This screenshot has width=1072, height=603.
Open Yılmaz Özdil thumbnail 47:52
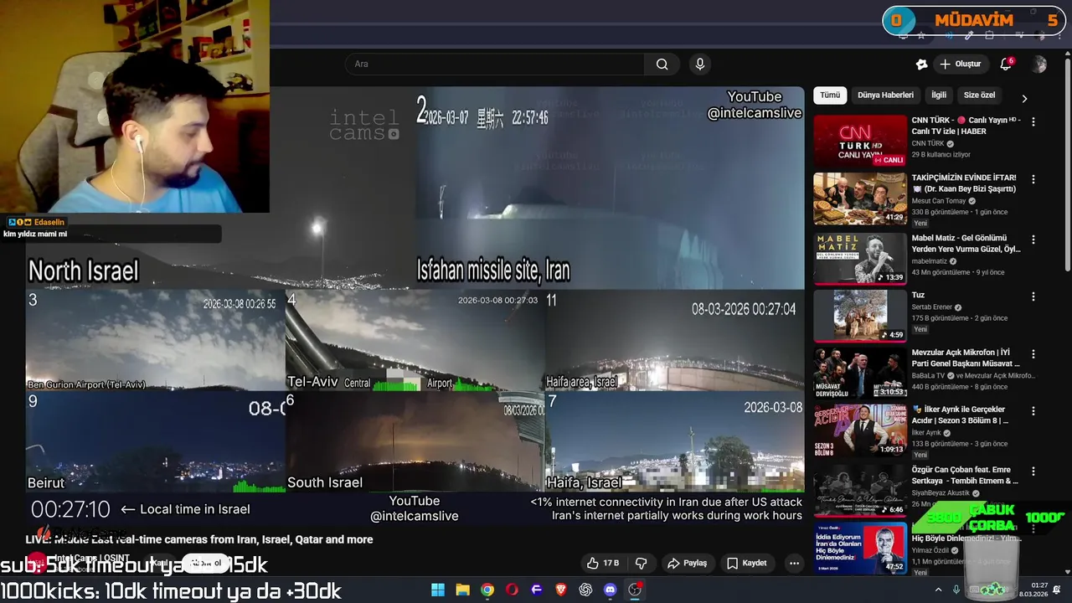pos(860,549)
